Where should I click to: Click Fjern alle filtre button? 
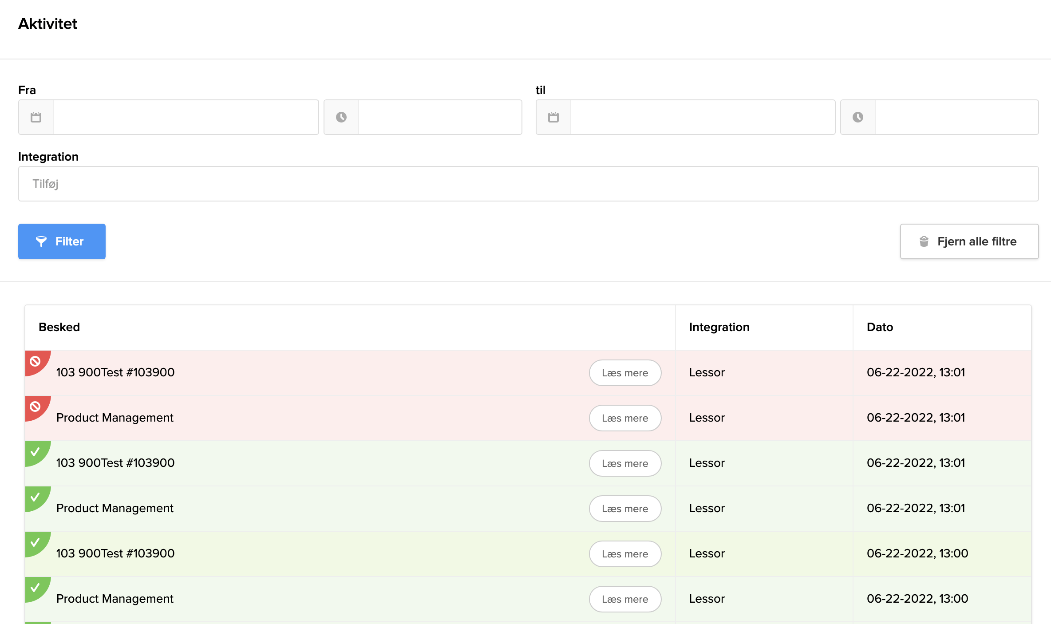coord(969,241)
